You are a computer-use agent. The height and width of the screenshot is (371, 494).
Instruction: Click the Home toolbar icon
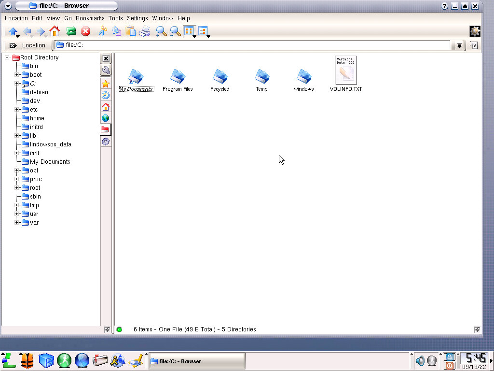pyautogui.click(x=55, y=31)
